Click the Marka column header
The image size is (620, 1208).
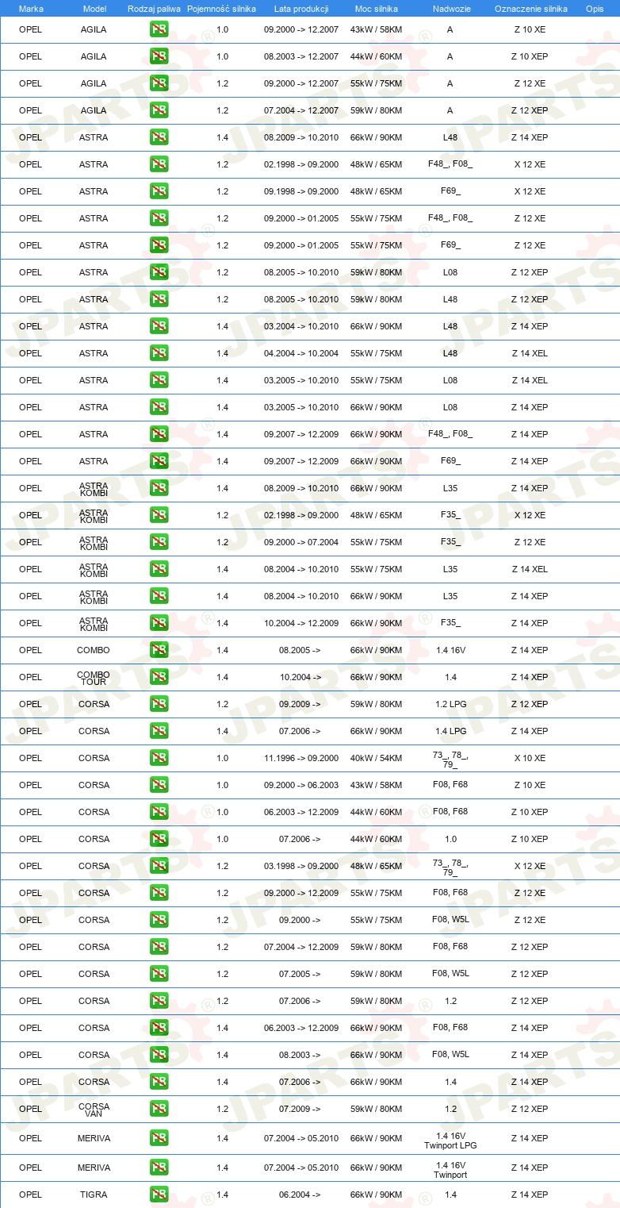click(x=31, y=8)
